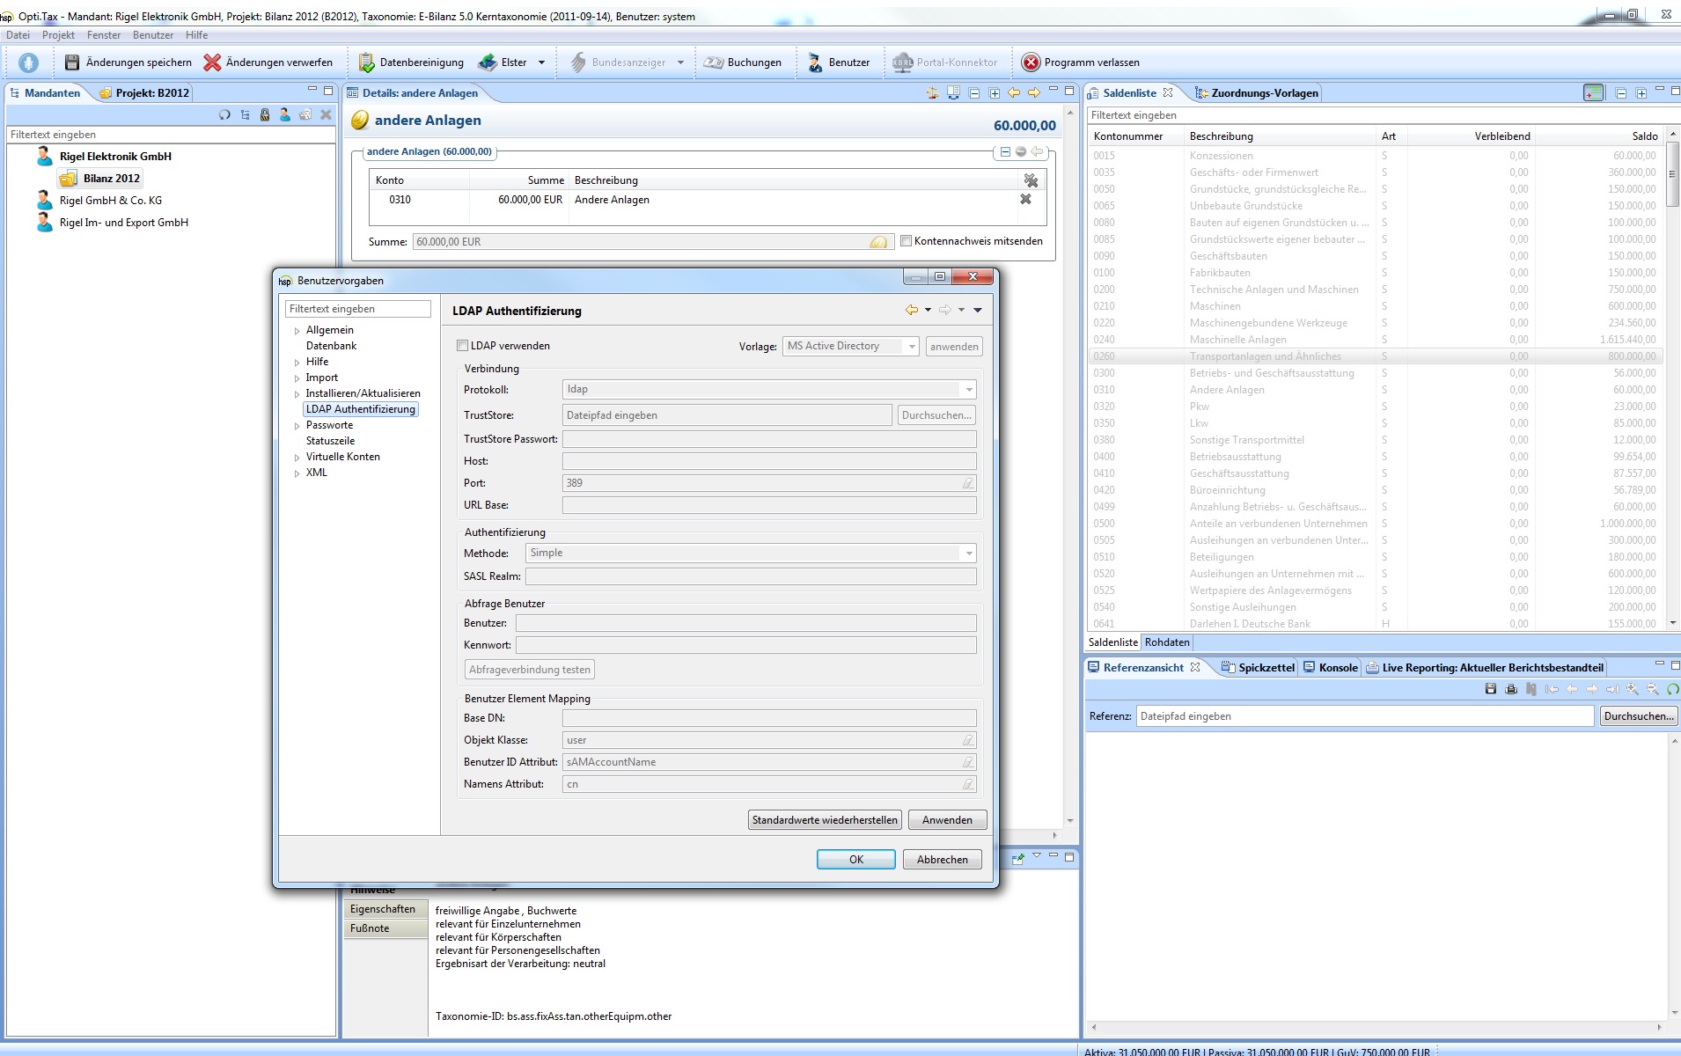Viewport: 1681px width, 1056px height.
Task: Open the Projekt: B2012 tab
Action: click(x=144, y=92)
